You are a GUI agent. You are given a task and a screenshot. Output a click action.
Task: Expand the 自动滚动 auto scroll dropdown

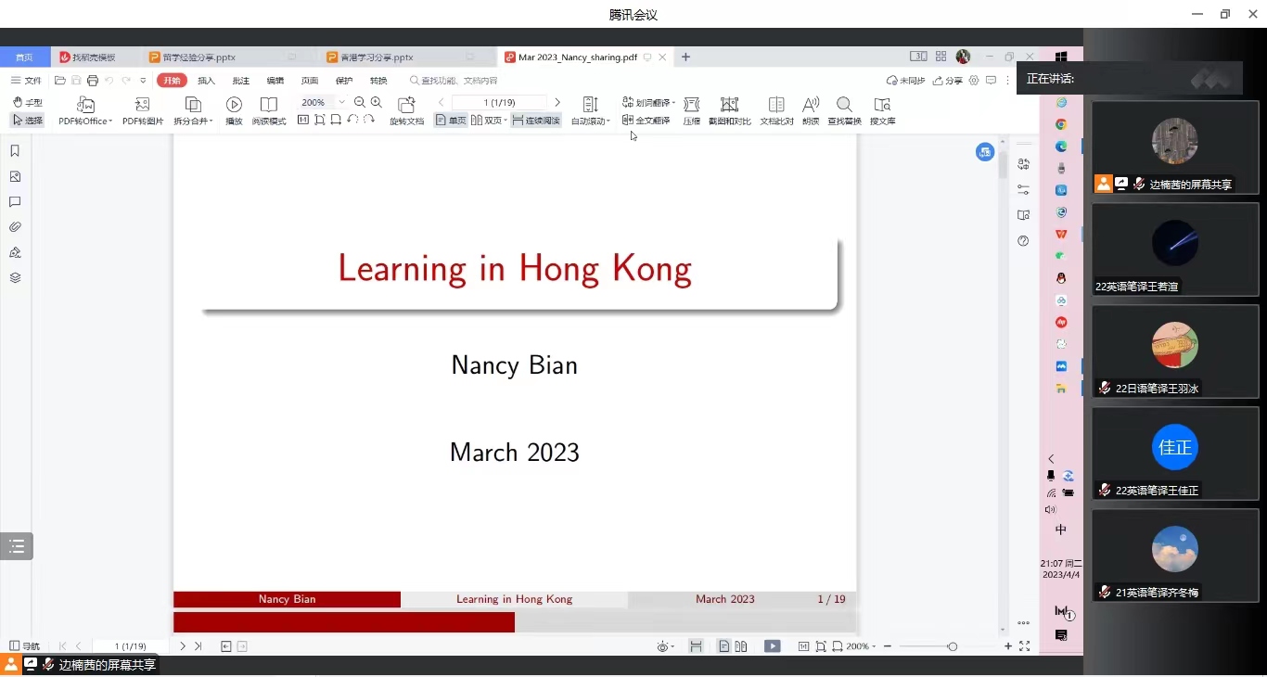point(608,121)
